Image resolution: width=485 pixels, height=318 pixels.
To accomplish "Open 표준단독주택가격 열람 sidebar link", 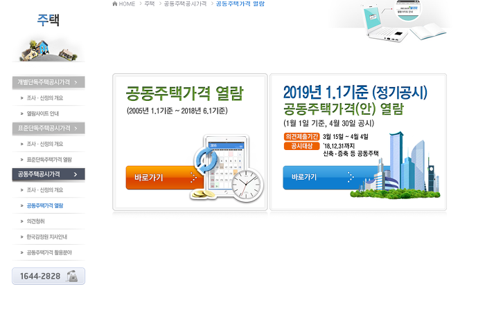I will tap(49, 160).
